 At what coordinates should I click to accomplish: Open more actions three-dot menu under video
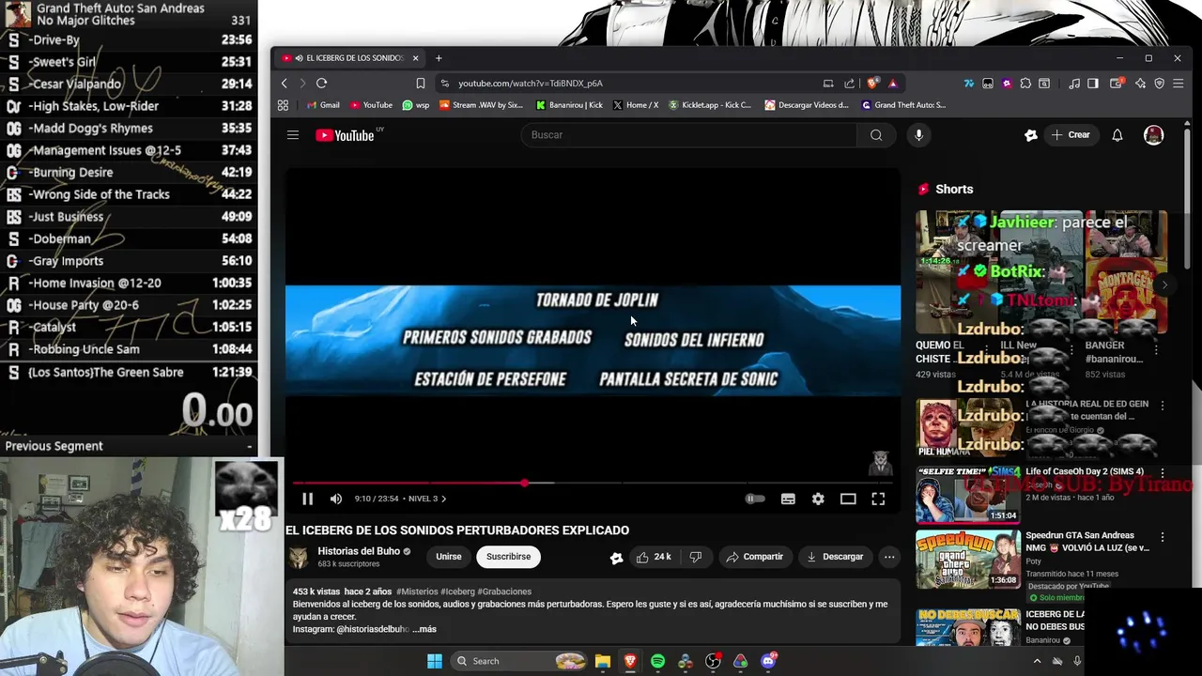pos(889,557)
